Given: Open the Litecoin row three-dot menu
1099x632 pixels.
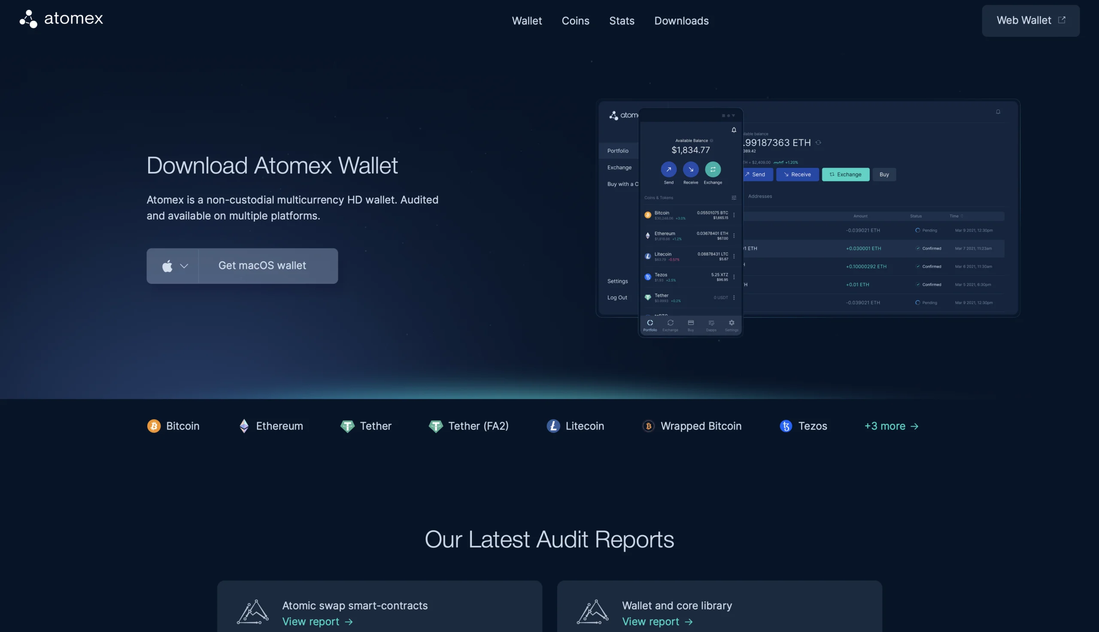Looking at the screenshot, I should [x=734, y=256].
